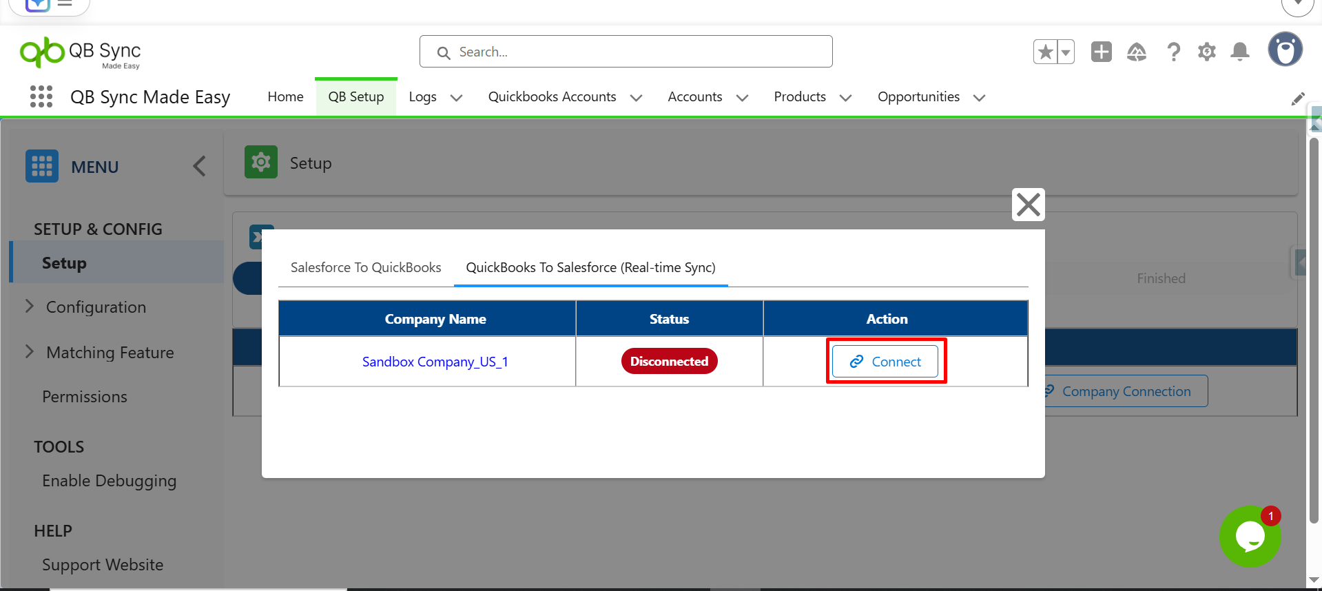Select the QB Setup tab
Screen dimensions: 1322x591
pos(356,97)
